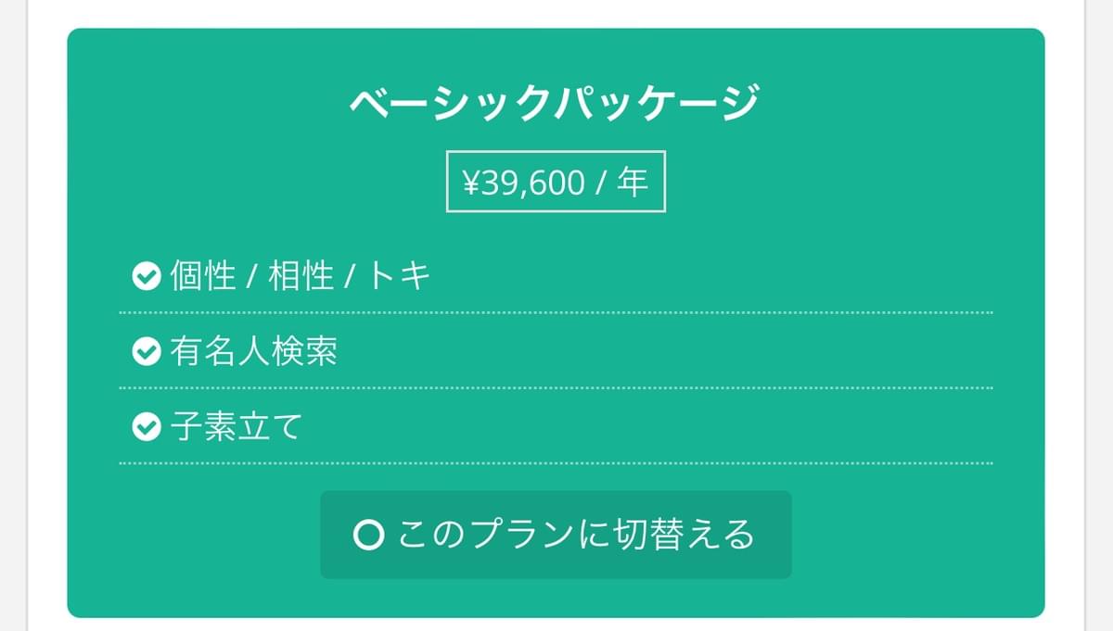Screen dimensions: 1113x631
Task: Click the word トキ in the first feature
Action: pos(400,276)
